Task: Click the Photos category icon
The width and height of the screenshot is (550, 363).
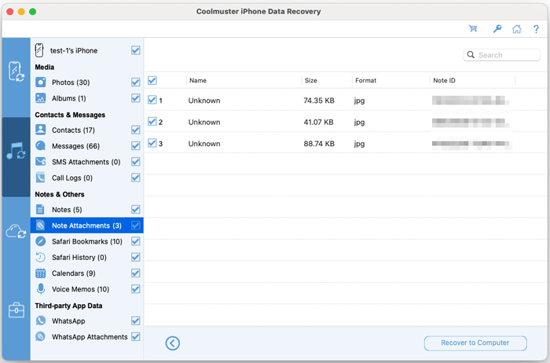Action: (40, 82)
